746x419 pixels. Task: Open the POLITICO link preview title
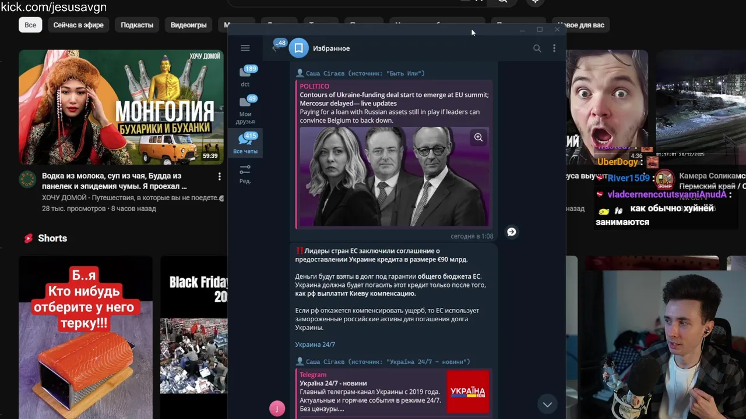click(314, 86)
